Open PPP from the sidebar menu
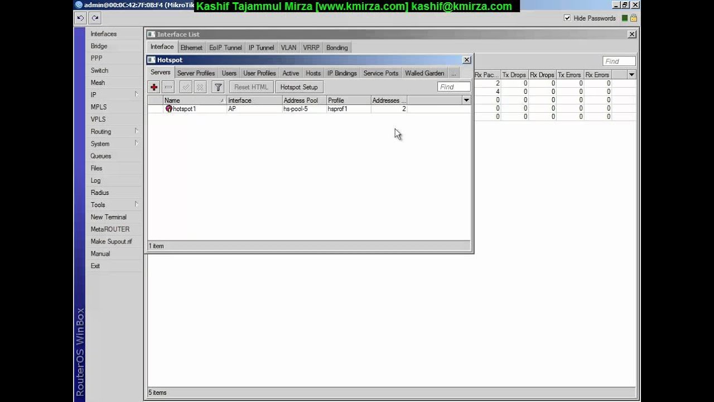This screenshot has height=402, width=714. click(97, 58)
